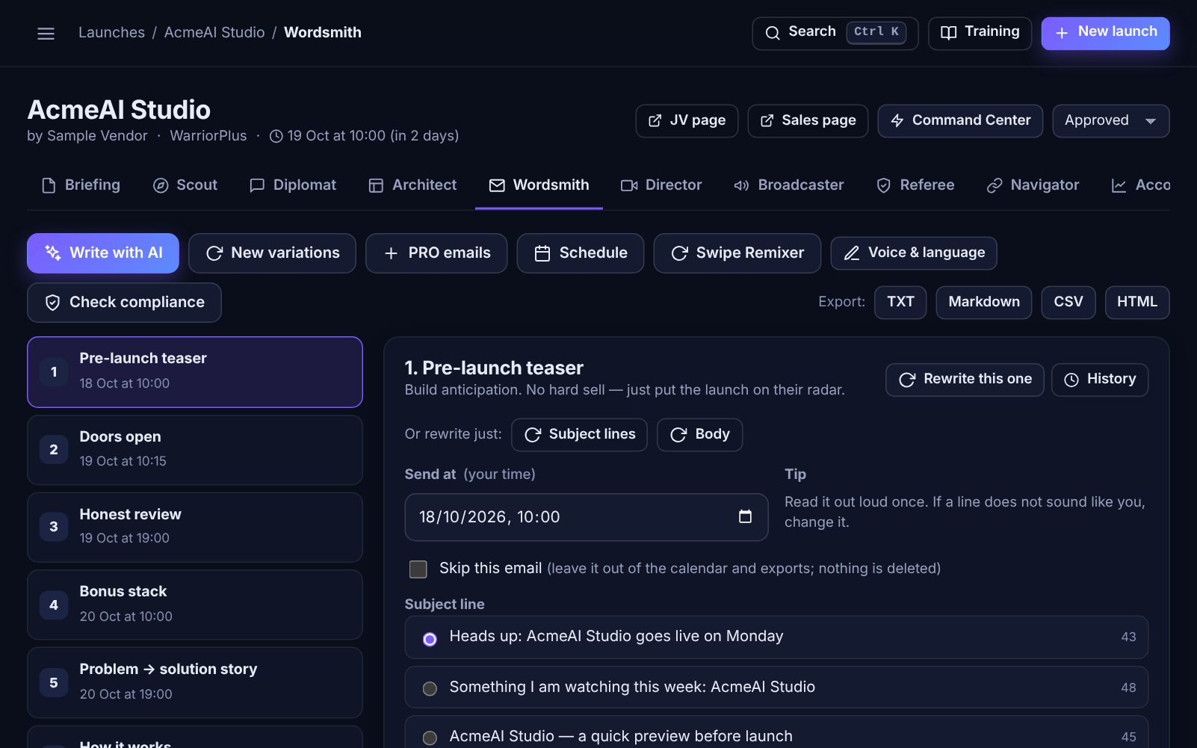Switch to the Scout tab

[185, 185]
